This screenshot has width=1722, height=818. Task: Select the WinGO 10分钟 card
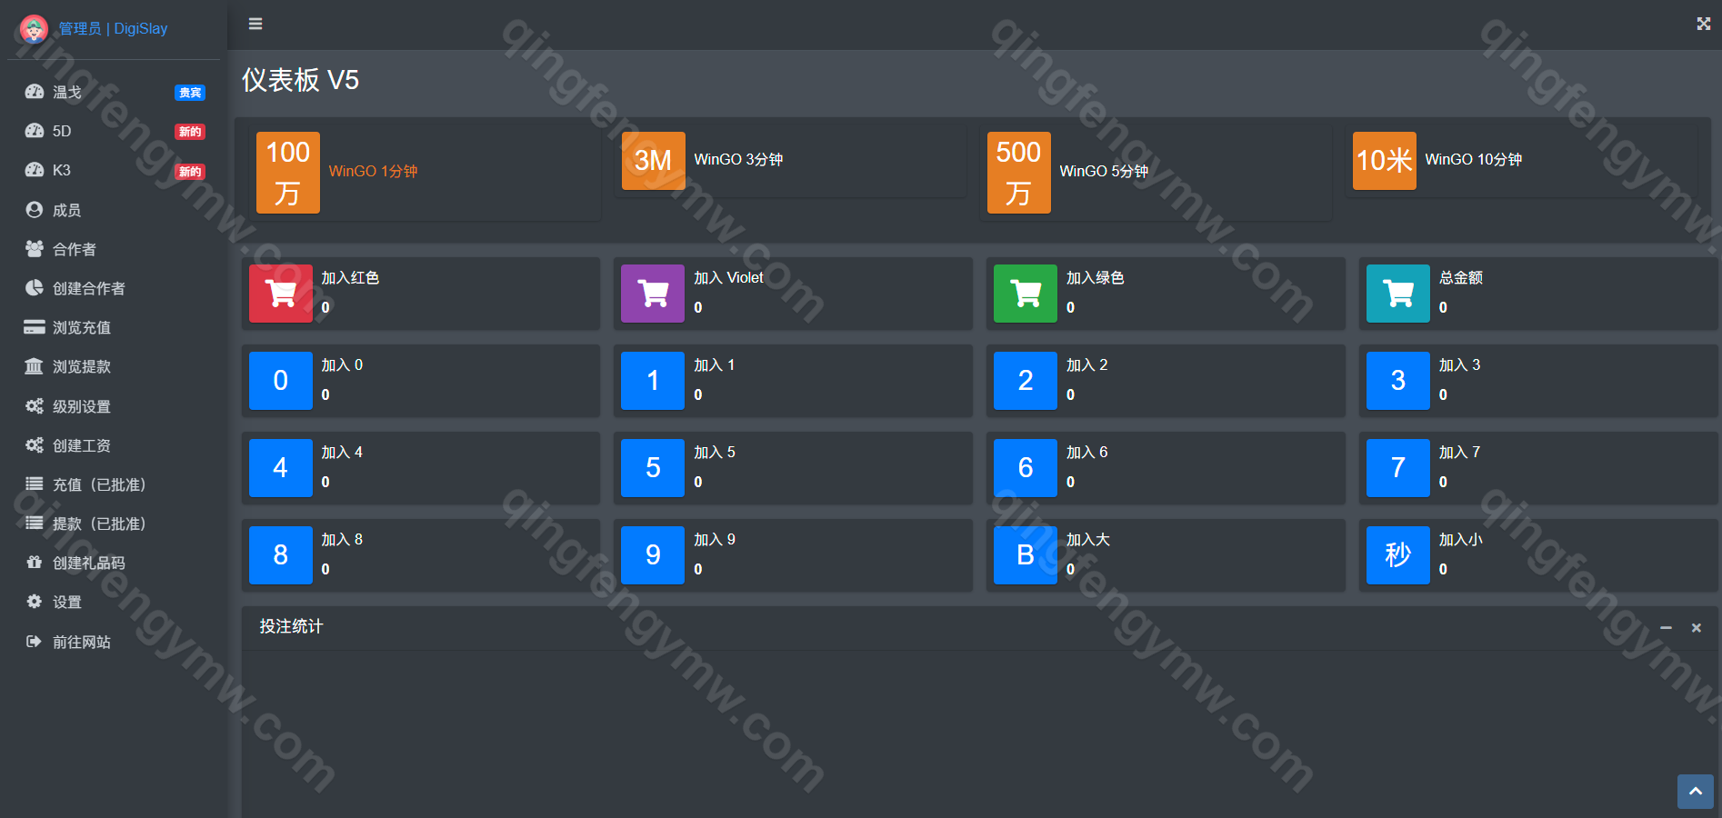[x=1522, y=161]
